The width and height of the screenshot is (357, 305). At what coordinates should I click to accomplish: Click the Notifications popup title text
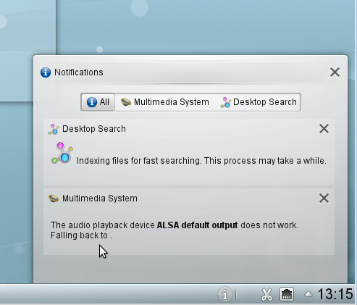click(x=79, y=72)
